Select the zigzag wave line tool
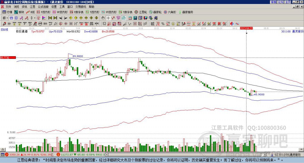The image size is (304, 163). [129, 24]
